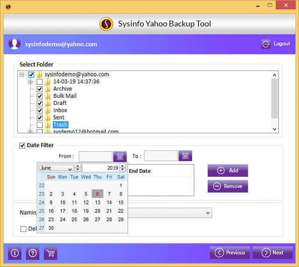299x267 pixels.
Task: Click the info icon in bottom bar
Action: click(14, 253)
